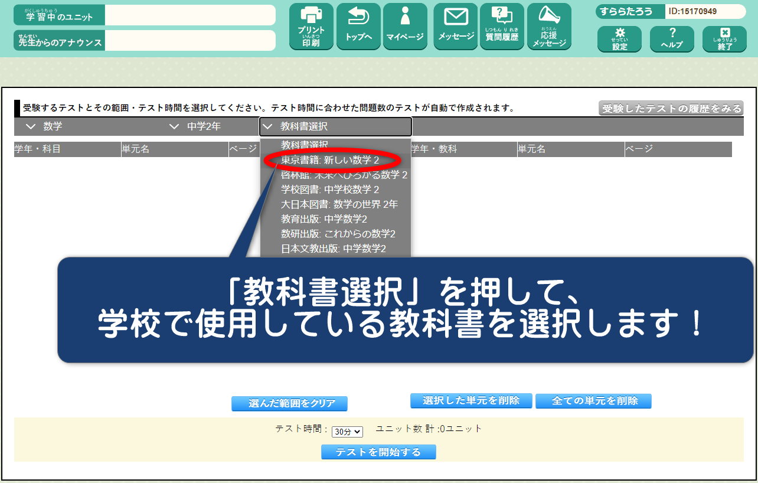
Task: Open 質問履歴 question history icon
Action: pyautogui.click(x=502, y=27)
